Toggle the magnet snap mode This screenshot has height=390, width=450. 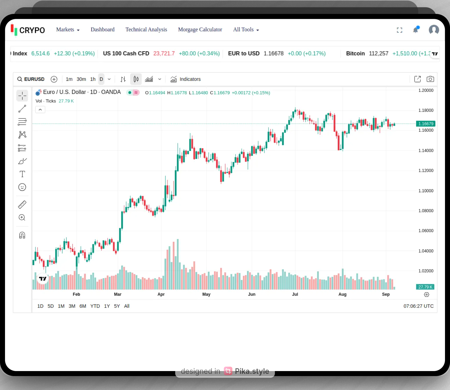tap(22, 235)
